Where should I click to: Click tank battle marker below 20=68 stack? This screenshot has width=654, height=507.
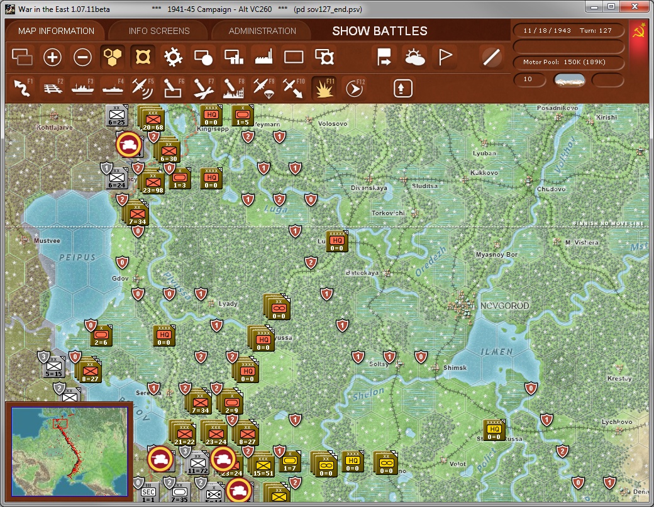128,145
